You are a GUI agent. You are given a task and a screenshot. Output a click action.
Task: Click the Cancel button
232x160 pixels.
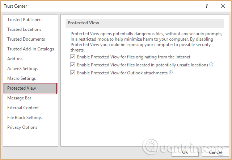[215, 152]
